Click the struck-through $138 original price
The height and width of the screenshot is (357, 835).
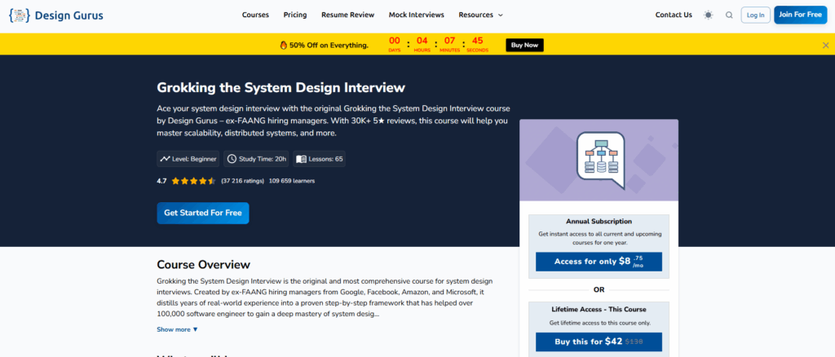pyautogui.click(x=634, y=342)
